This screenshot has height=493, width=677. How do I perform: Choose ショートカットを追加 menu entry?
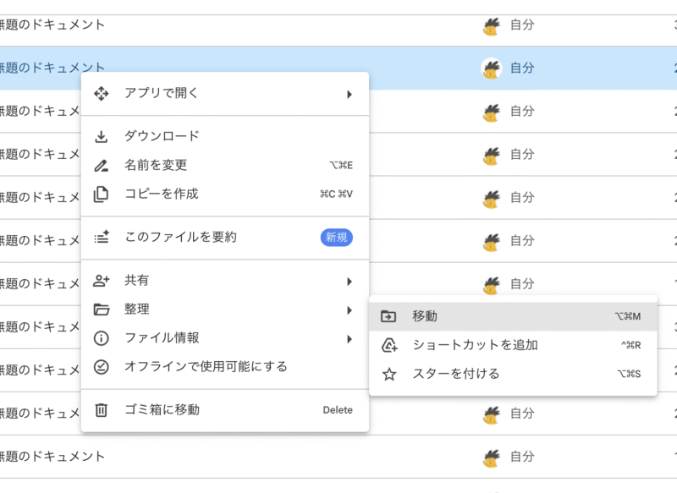coord(475,345)
